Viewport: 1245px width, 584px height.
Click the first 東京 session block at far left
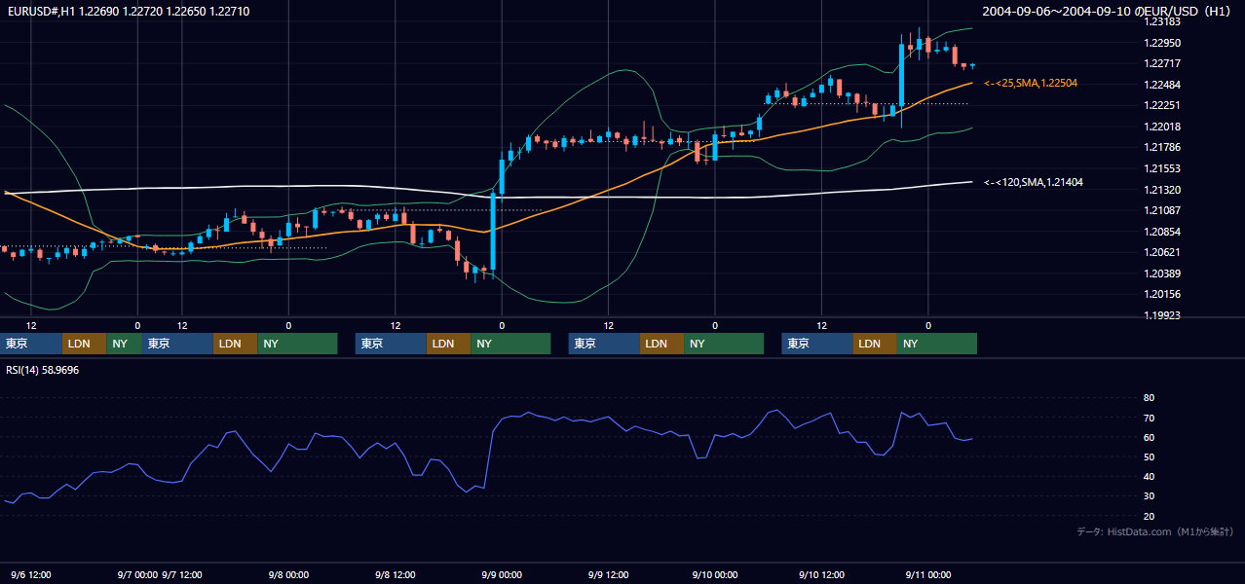coord(31,344)
